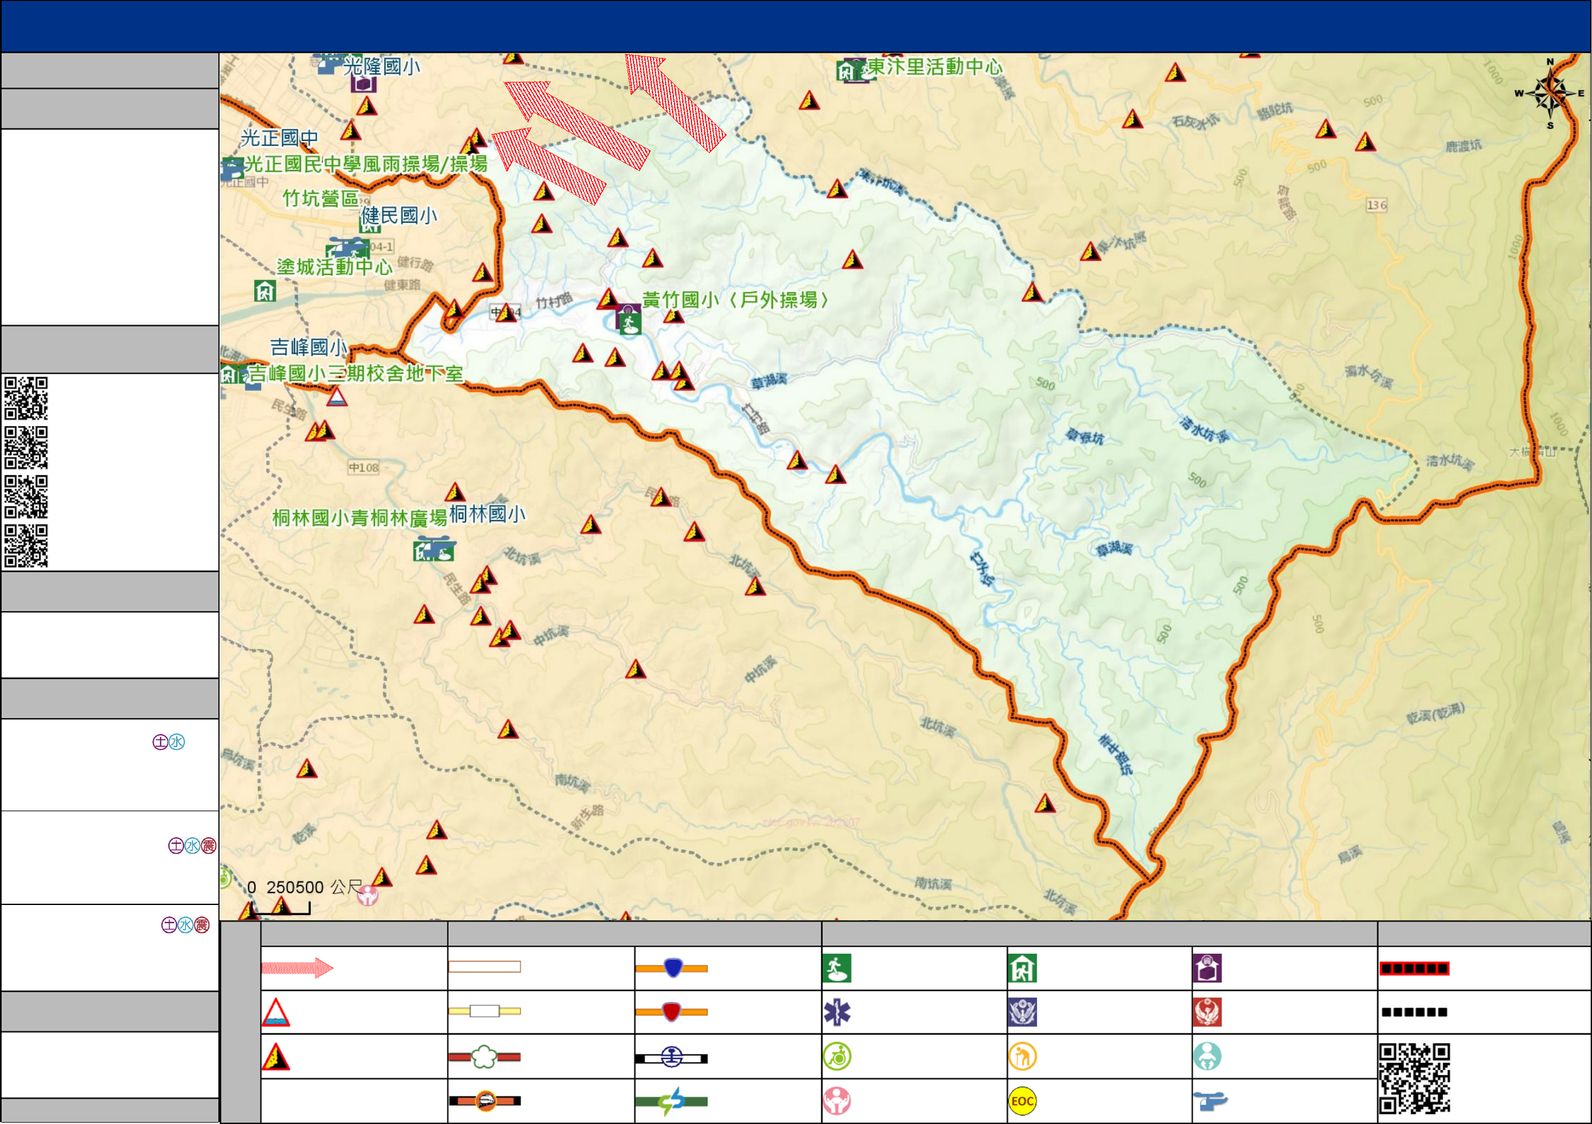Click the compass rose on the map
Viewport: 1592px width, 1124px height.
1550,94
